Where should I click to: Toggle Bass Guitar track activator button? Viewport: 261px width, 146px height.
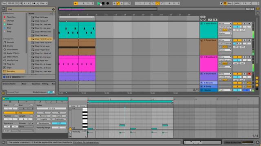click(237, 24)
